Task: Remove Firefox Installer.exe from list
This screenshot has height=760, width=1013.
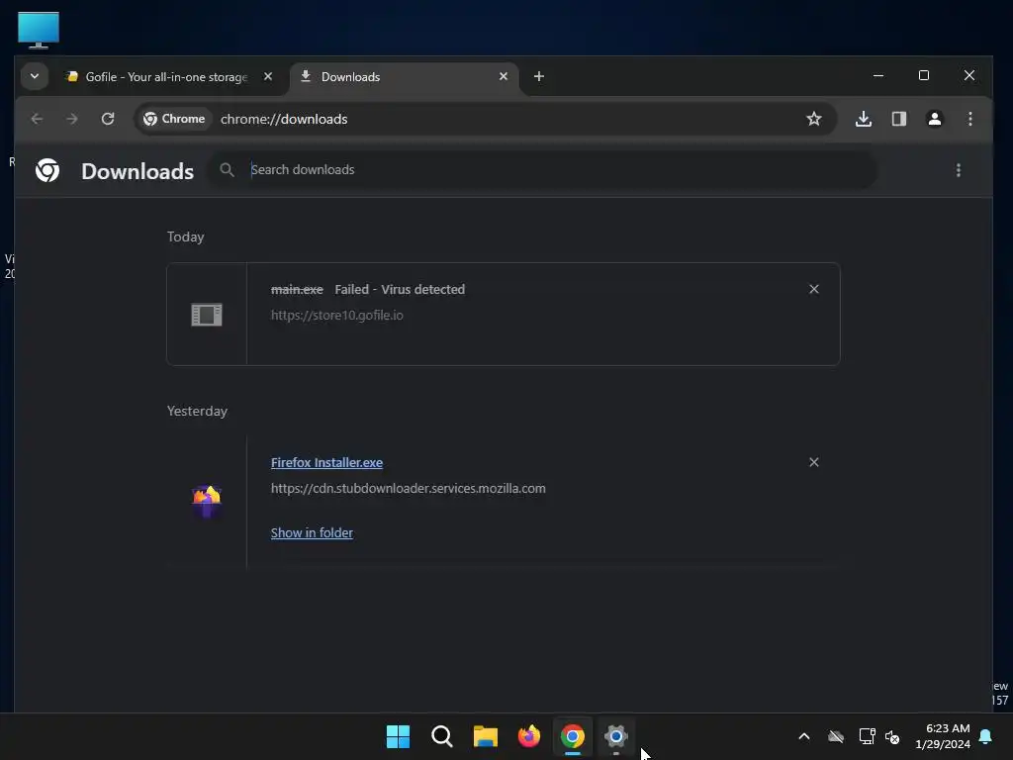Action: coord(814,463)
